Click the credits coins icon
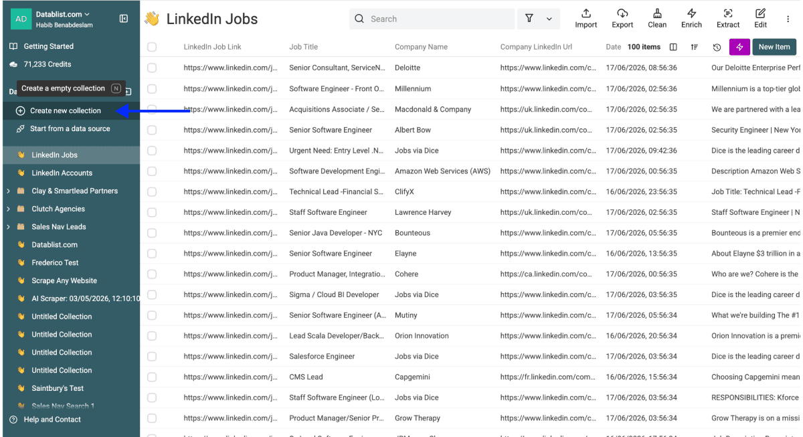The height and width of the screenshot is (437, 803). [13, 64]
